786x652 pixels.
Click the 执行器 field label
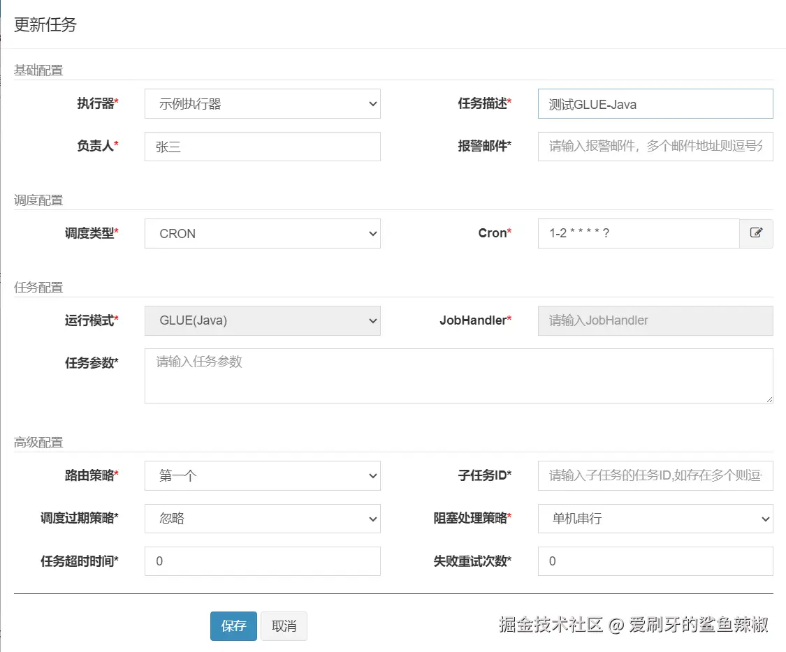pos(98,103)
